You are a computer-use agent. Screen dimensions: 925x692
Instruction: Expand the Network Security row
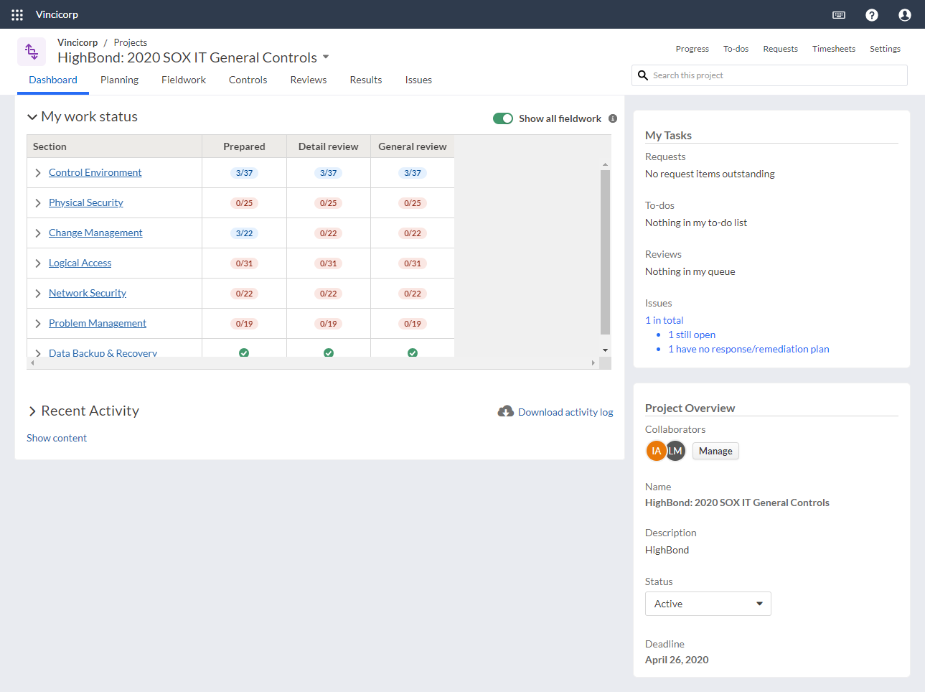pyautogui.click(x=38, y=294)
